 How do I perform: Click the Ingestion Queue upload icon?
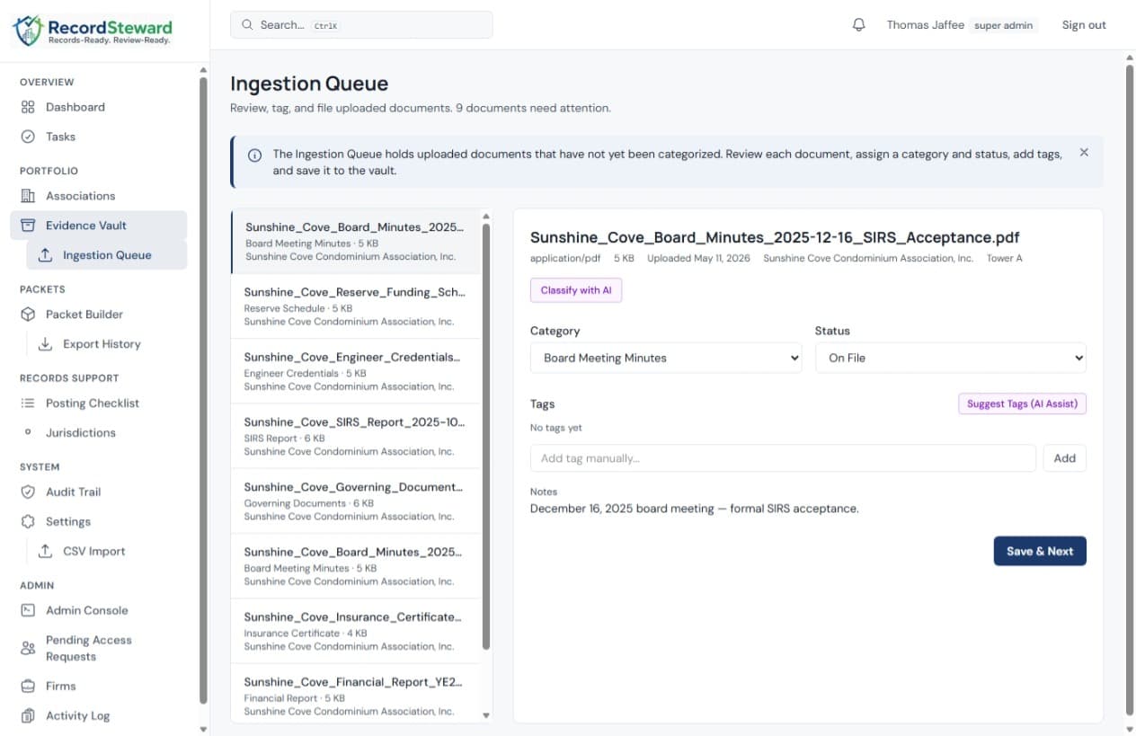(x=45, y=255)
